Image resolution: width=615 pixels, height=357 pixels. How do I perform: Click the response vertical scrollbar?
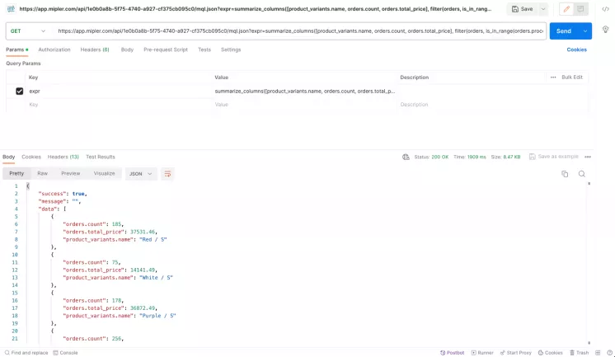pyautogui.click(x=589, y=263)
